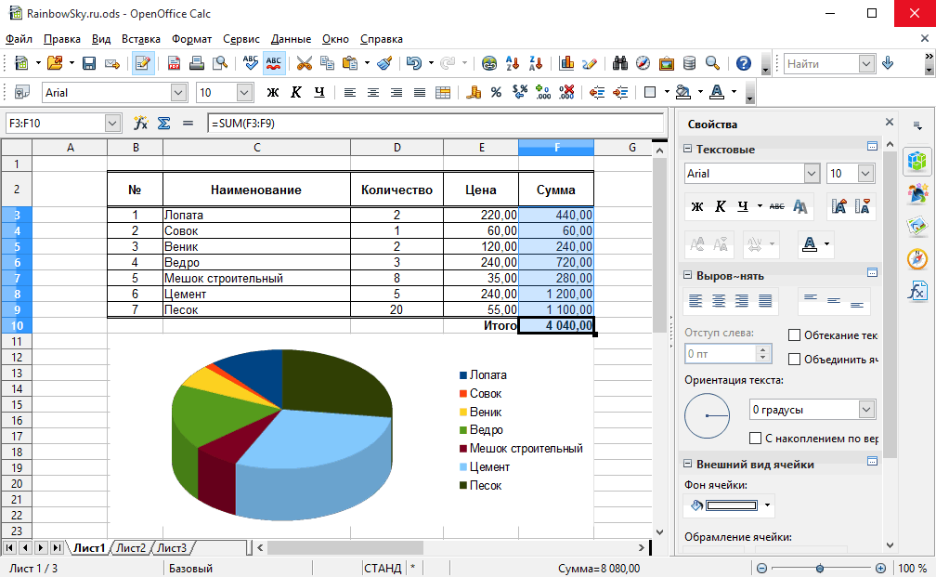
Task: Click Add Decimal Place icon
Action: click(x=542, y=93)
